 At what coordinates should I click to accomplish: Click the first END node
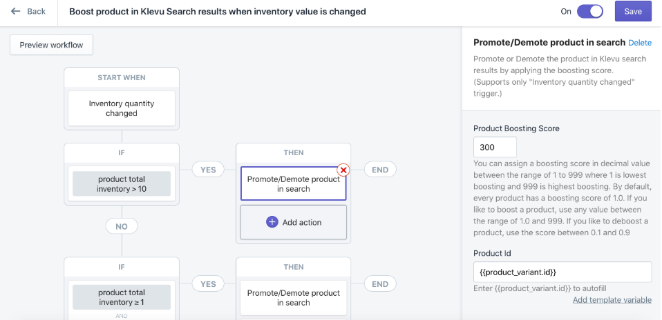(x=380, y=170)
